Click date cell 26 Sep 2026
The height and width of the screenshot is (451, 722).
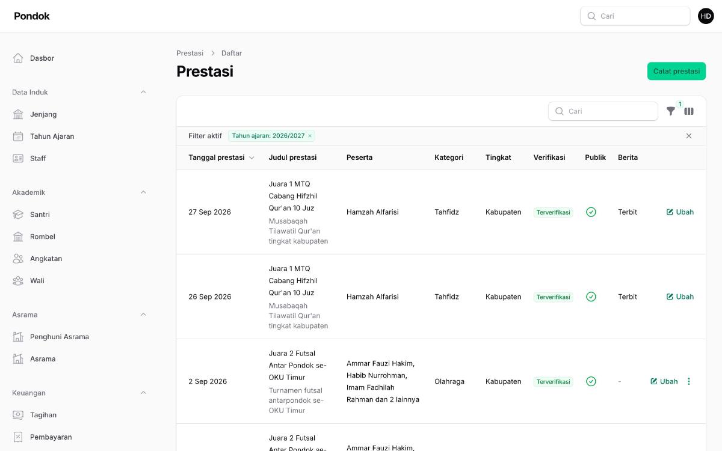[209, 296]
